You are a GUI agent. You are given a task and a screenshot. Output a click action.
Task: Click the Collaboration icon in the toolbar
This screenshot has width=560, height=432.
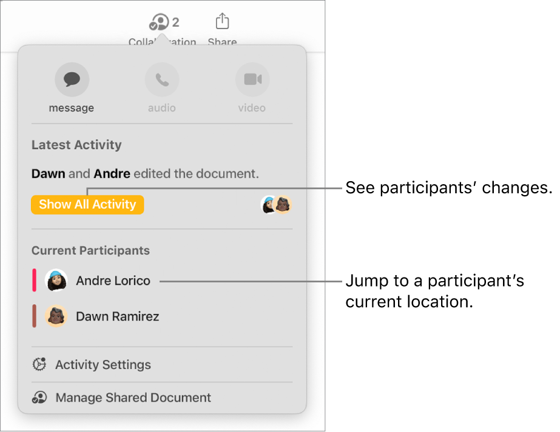click(x=158, y=23)
